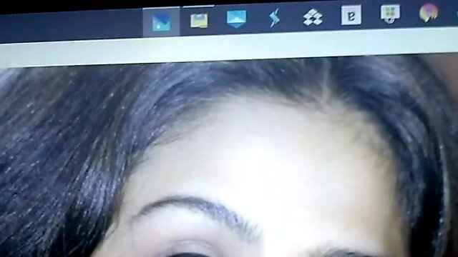The image size is (458, 257).
Task: Select the yellow folder icon on taskbar
Action: point(199,21)
